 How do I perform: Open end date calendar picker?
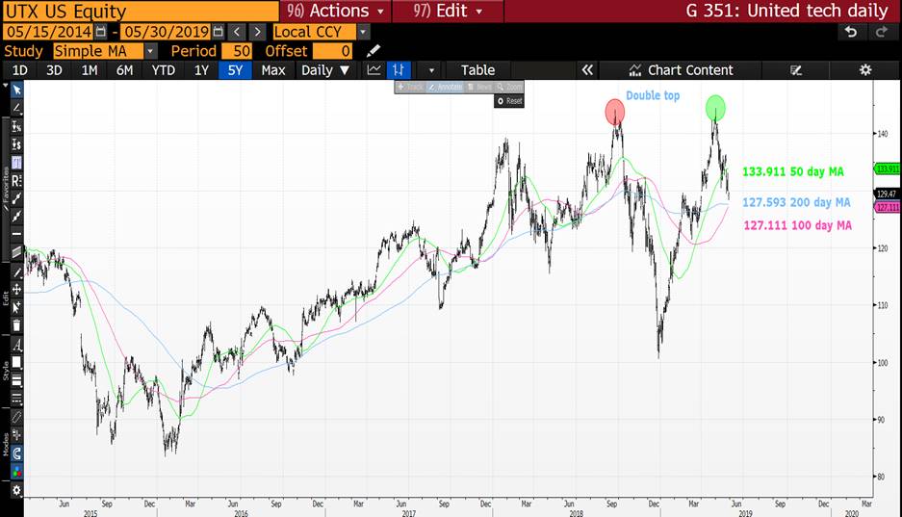coord(218,32)
